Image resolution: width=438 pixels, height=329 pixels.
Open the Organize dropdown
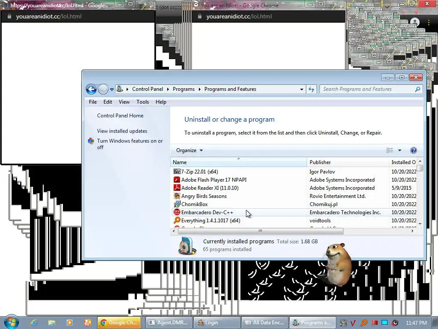tap(189, 150)
